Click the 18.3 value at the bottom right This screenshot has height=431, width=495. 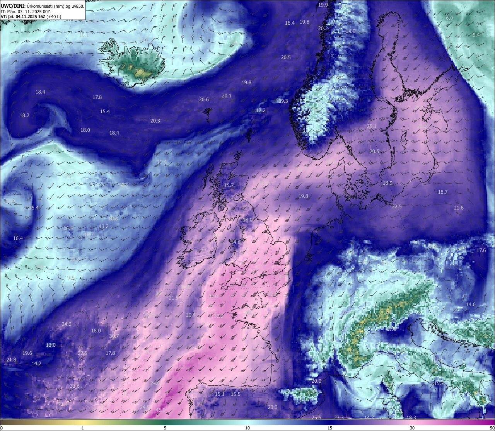[411, 417]
